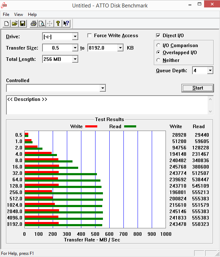The width and height of the screenshot is (220, 257).
Task: Expand the Controlled by dropdown
Action: pyautogui.click(x=103, y=88)
